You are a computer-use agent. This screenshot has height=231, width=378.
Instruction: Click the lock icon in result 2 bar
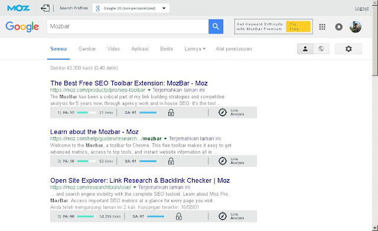point(171,161)
